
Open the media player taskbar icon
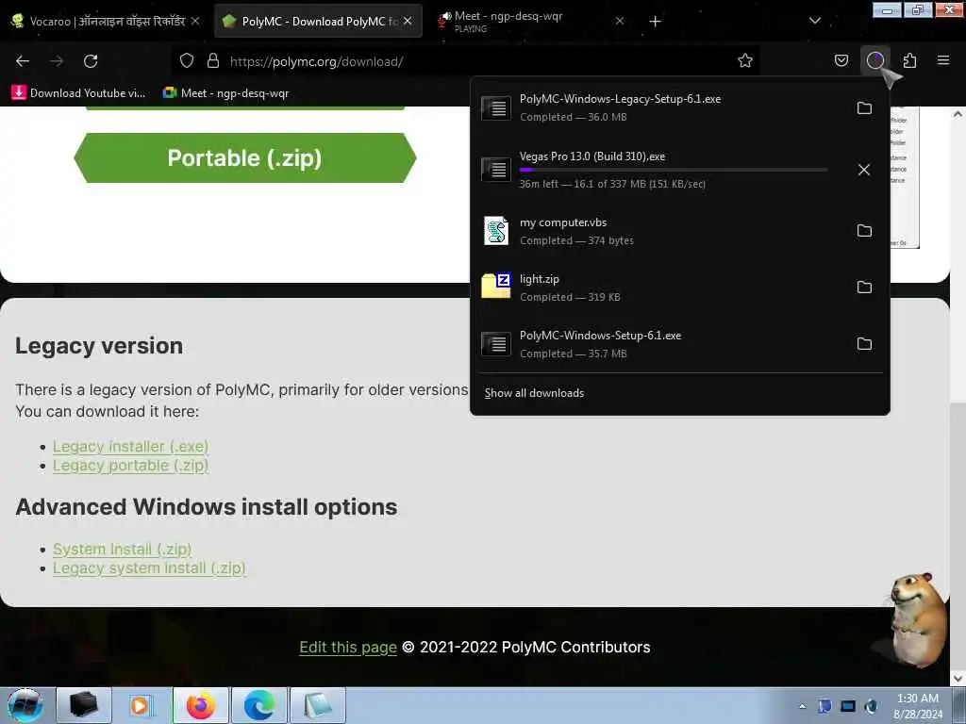pyautogui.click(x=142, y=705)
